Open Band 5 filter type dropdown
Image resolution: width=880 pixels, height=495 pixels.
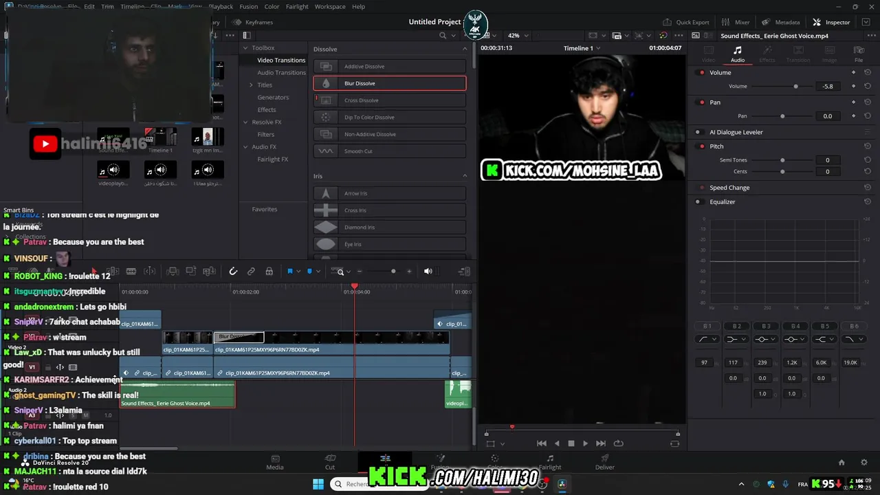[x=824, y=339]
